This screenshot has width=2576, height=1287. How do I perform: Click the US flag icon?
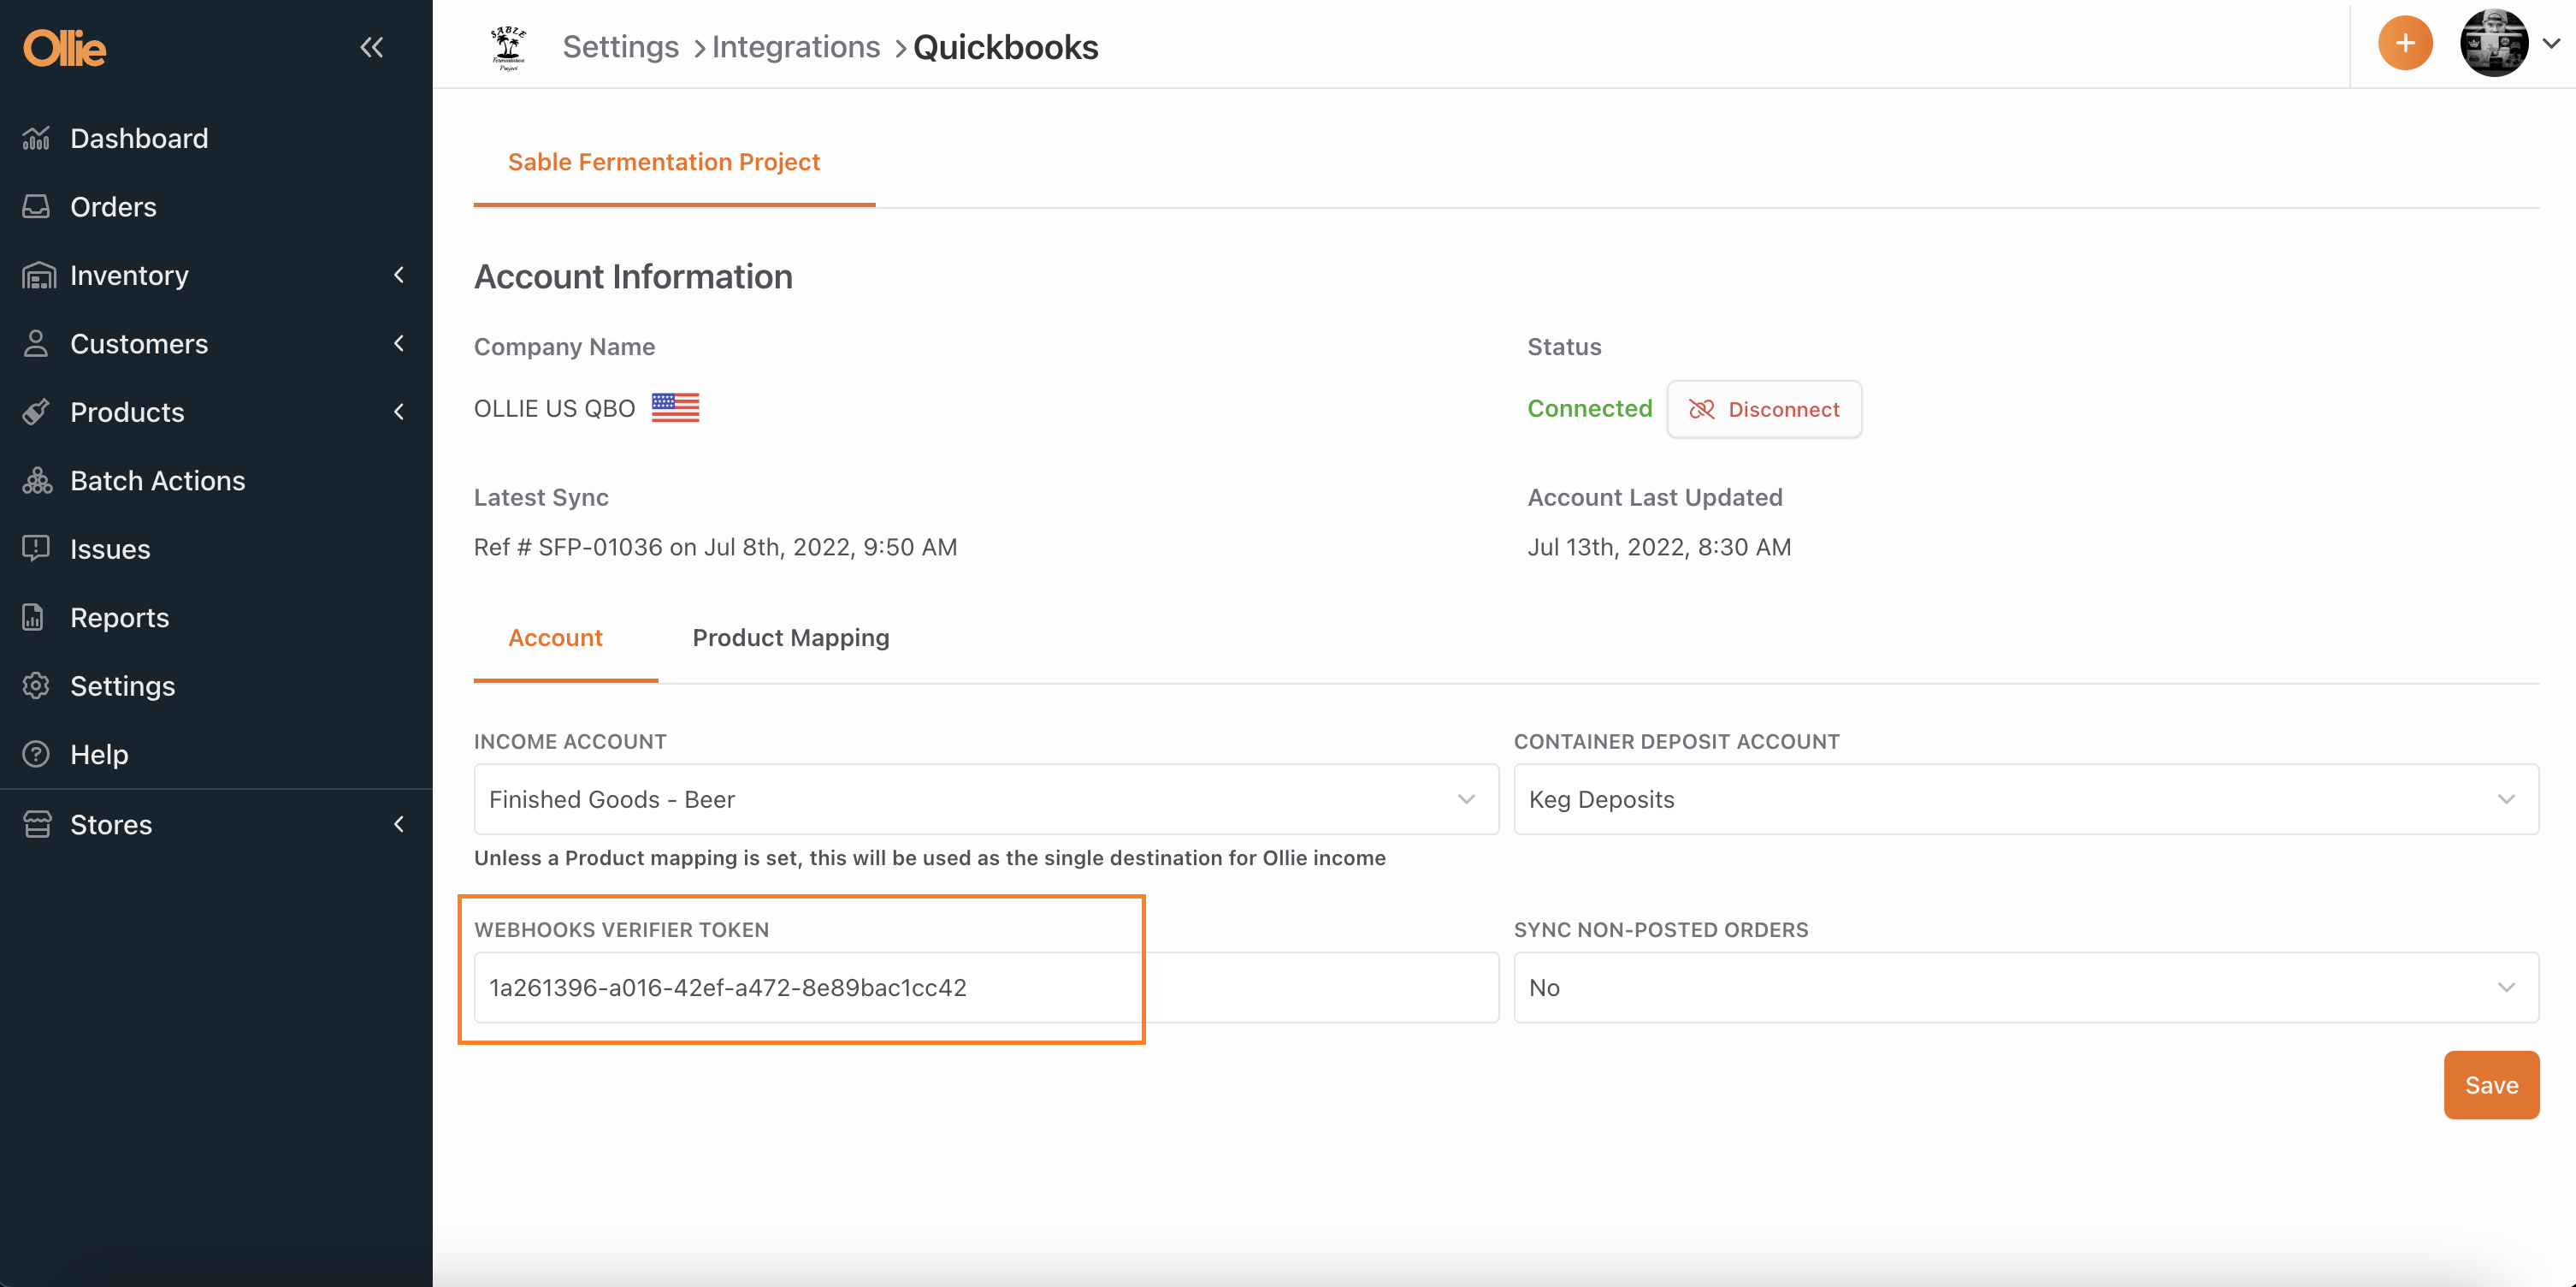[675, 407]
